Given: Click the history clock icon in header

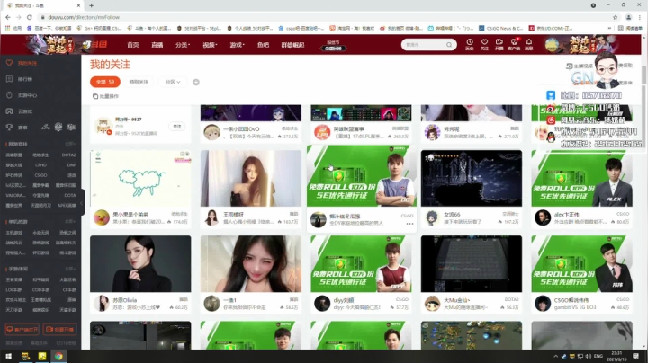Looking at the screenshot, I should coord(470,42).
